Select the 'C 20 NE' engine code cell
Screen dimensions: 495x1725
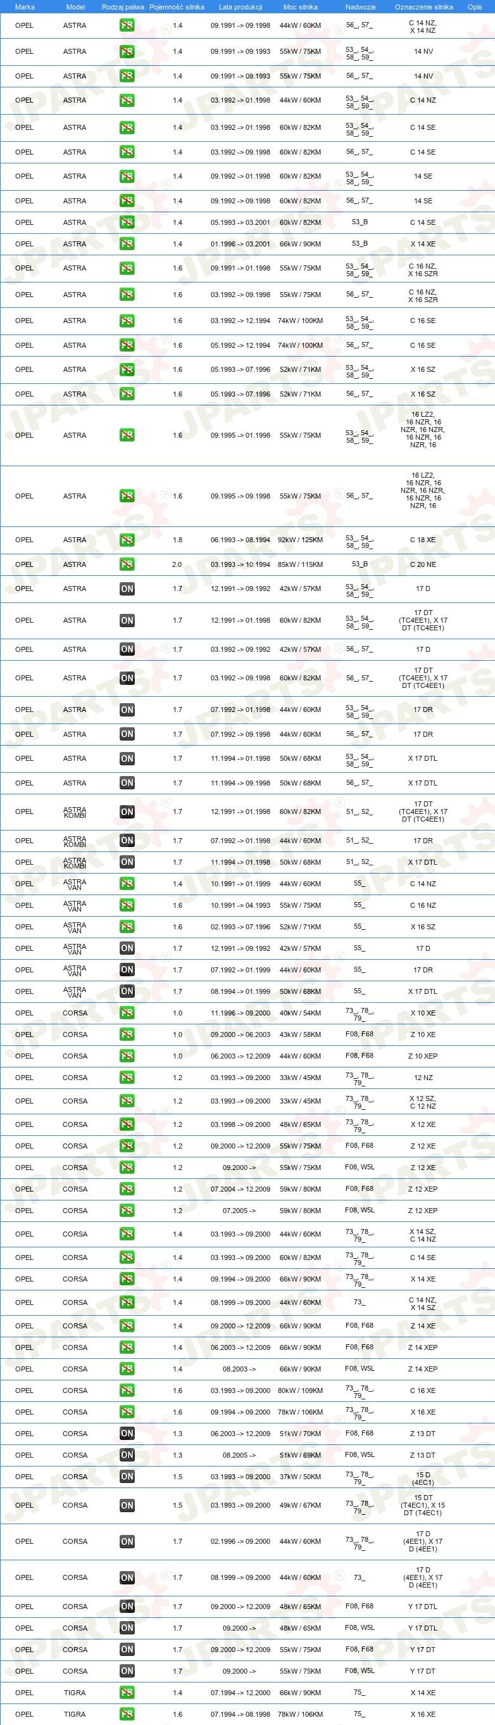(x=423, y=564)
